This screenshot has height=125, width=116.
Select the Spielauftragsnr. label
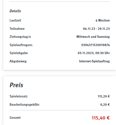[21, 45]
